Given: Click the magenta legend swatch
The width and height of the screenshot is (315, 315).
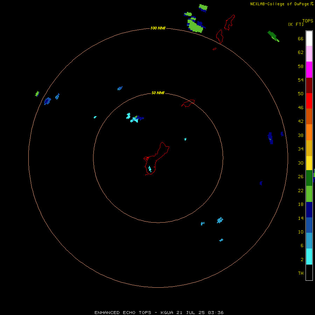Looking at the screenshot, I should click(x=309, y=70).
